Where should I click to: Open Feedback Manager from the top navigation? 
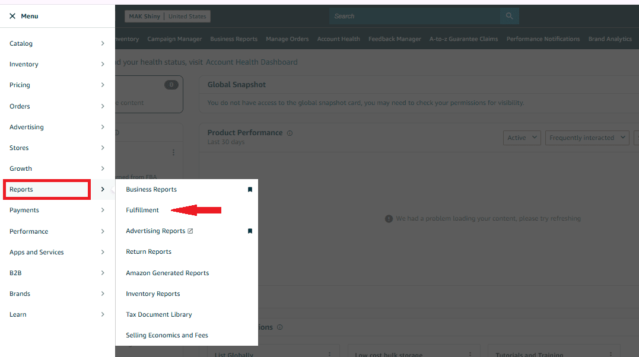[x=395, y=39]
